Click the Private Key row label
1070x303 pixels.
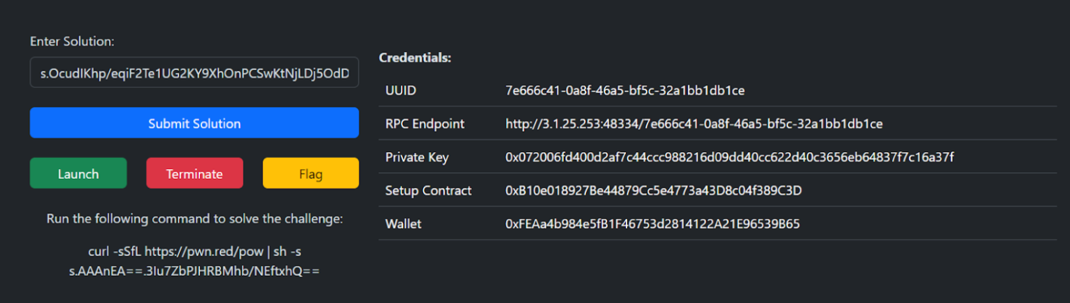[417, 157]
